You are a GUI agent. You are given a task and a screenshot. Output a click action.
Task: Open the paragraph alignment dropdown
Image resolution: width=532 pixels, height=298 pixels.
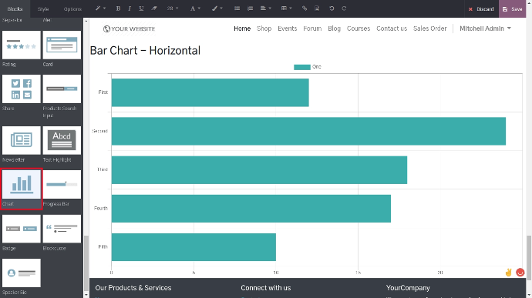tap(265, 8)
